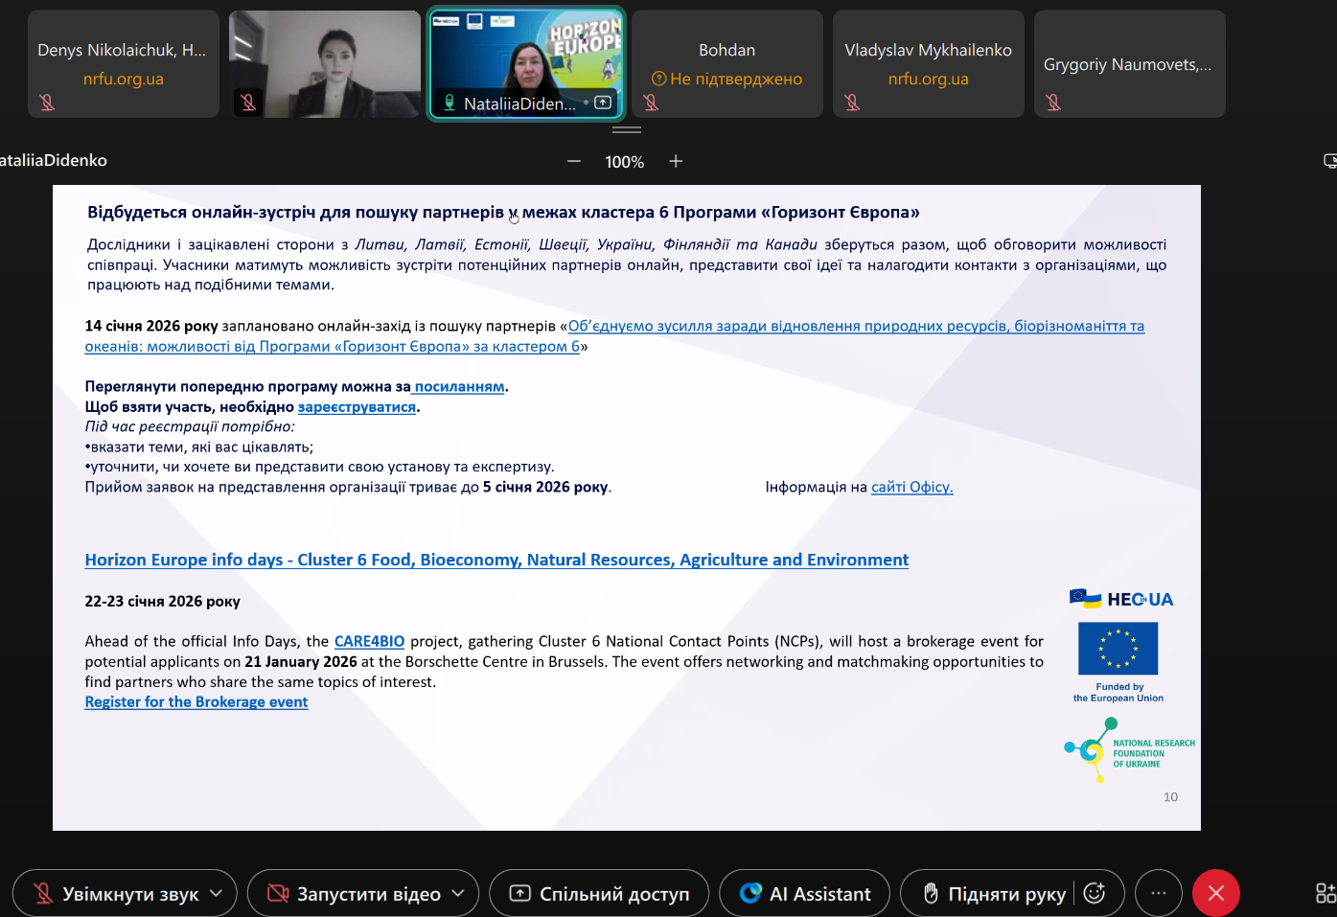The width and height of the screenshot is (1337, 917).
Task: Click the red leave meeting button
Action: click(1215, 893)
